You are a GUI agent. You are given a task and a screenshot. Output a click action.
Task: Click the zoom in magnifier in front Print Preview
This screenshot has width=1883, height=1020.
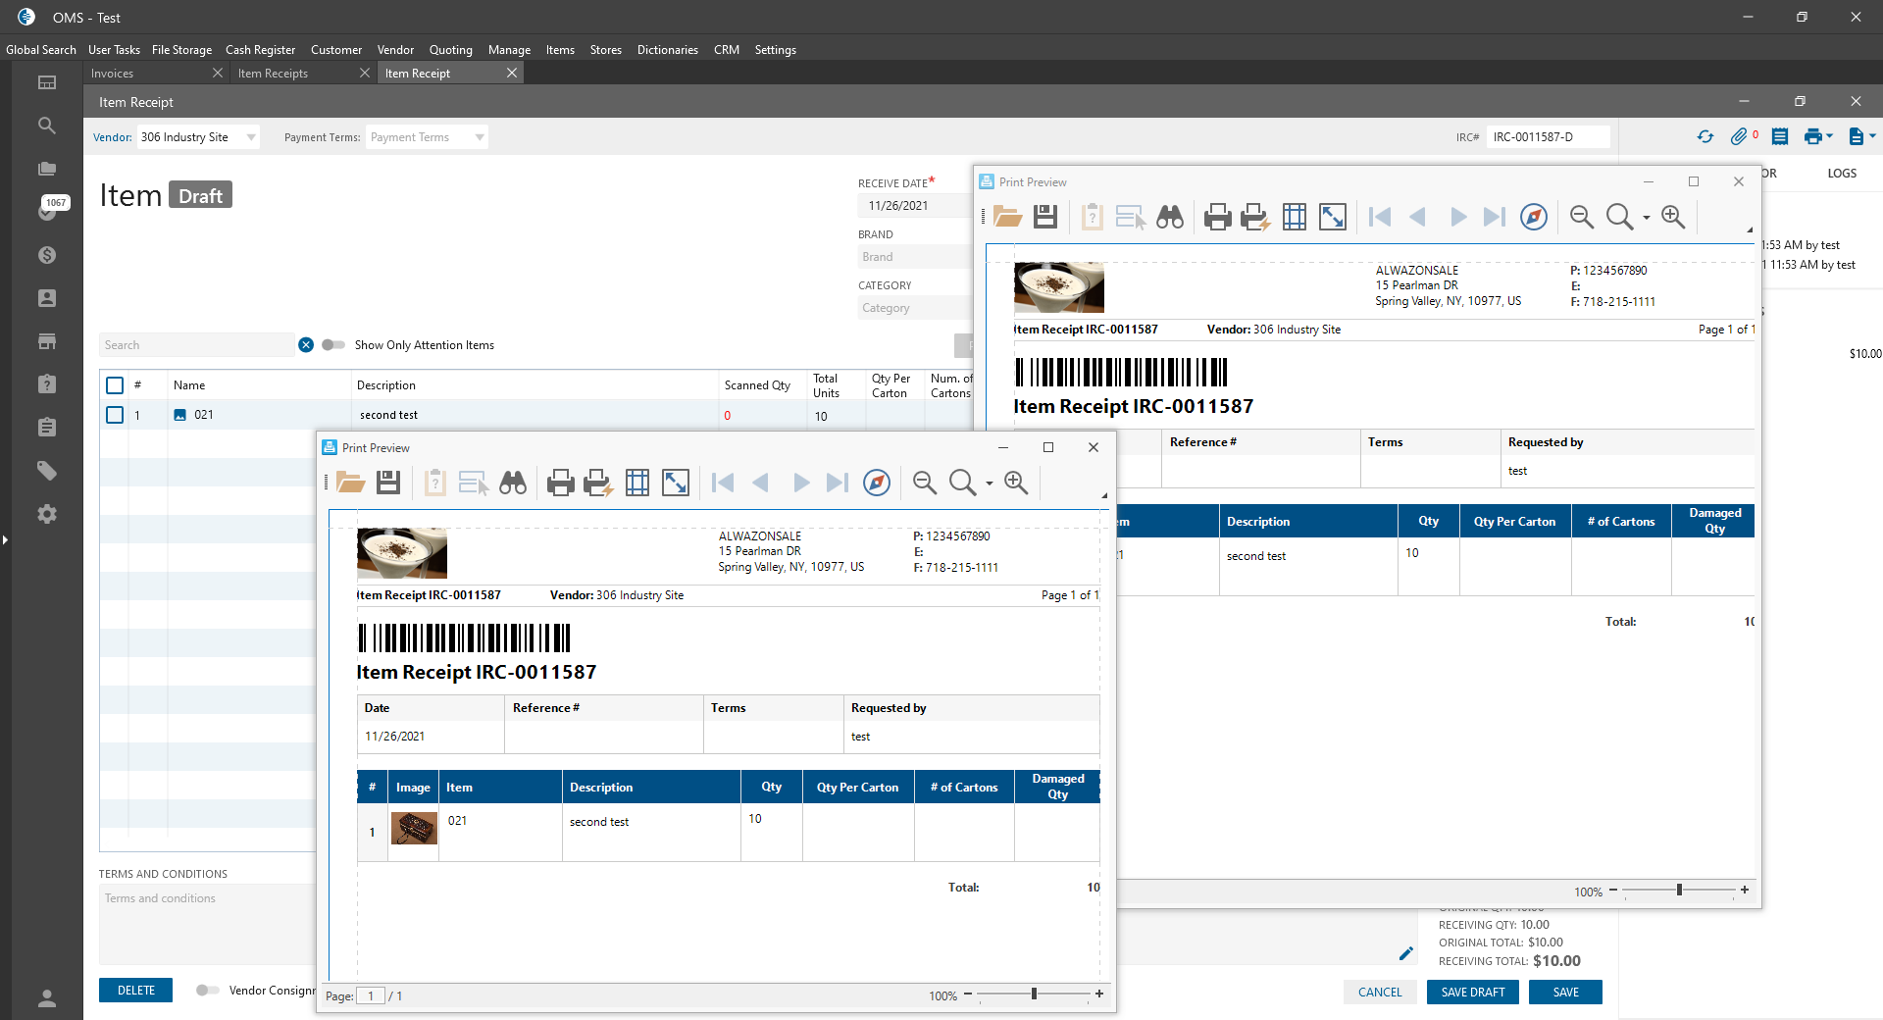coord(1016,483)
